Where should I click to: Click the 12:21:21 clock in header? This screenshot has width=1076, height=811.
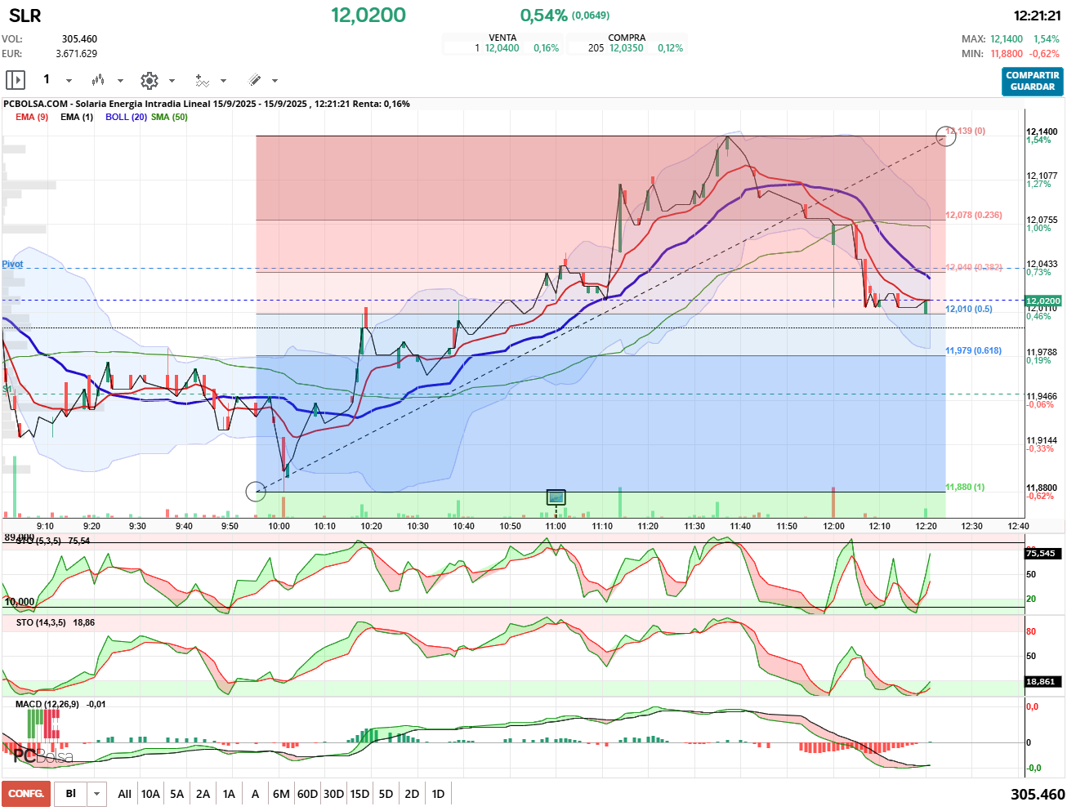click(x=1037, y=16)
